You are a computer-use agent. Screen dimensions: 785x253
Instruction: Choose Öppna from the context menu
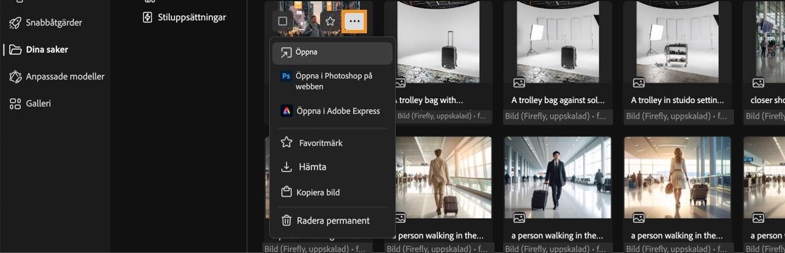332,53
